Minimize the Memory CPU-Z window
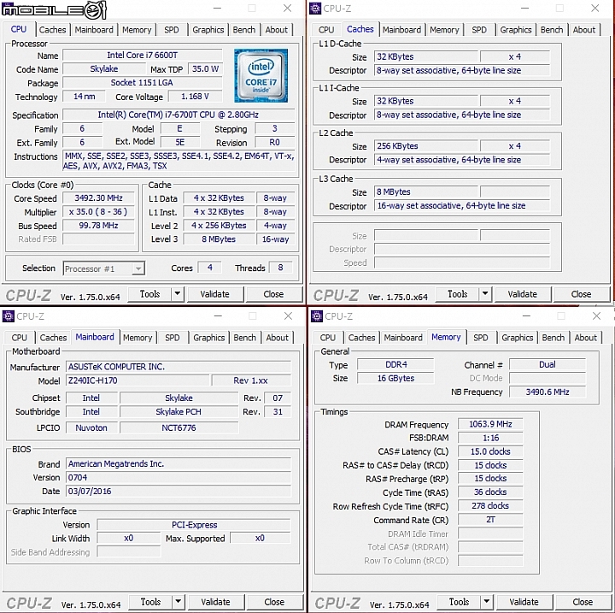Image resolution: width=615 pixels, height=613 pixels. [x=526, y=316]
